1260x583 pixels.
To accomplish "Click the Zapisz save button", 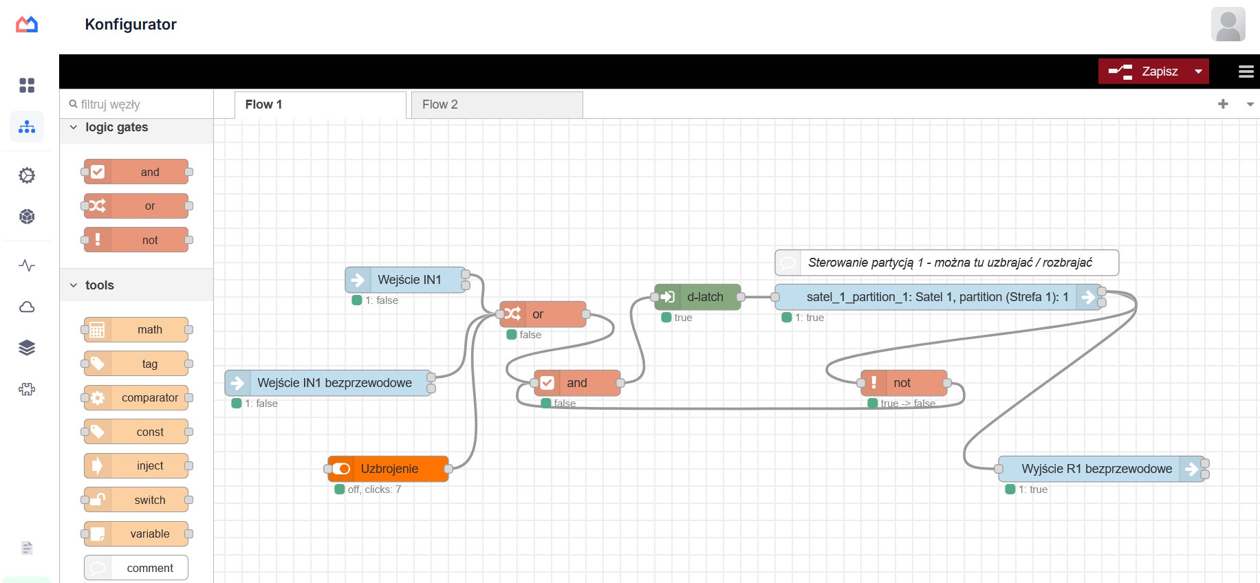I will click(1144, 71).
